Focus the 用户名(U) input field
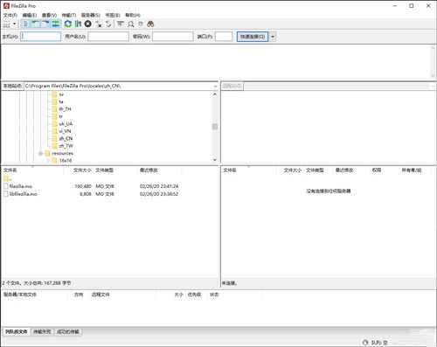This screenshot has width=437, height=347. click(108, 37)
